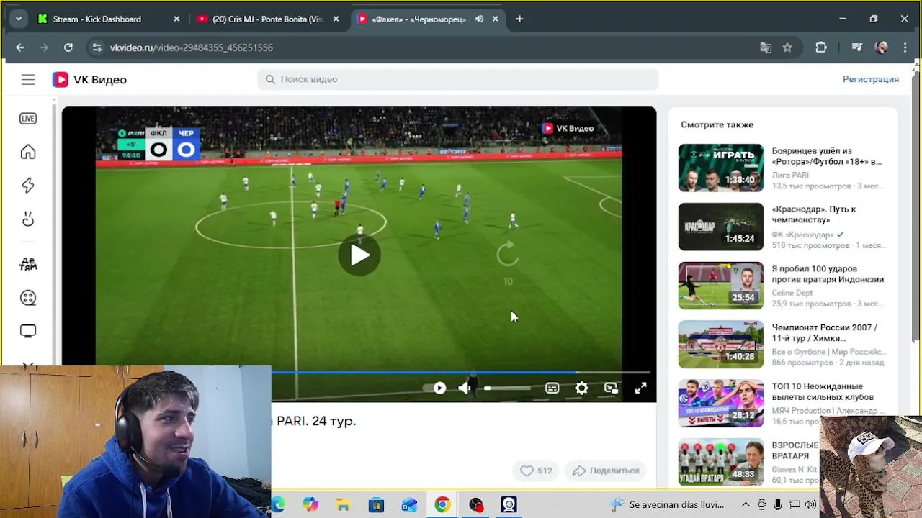Open the ФК «Краснодар» channel link
Screen dimensions: 922x518
coord(802,235)
